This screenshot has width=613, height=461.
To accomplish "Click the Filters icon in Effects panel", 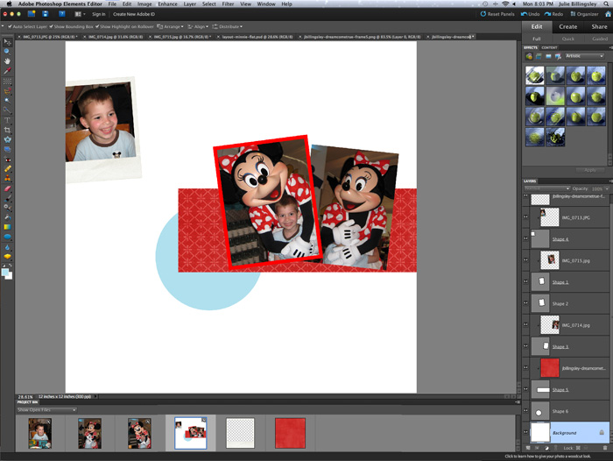I will [529, 56].
